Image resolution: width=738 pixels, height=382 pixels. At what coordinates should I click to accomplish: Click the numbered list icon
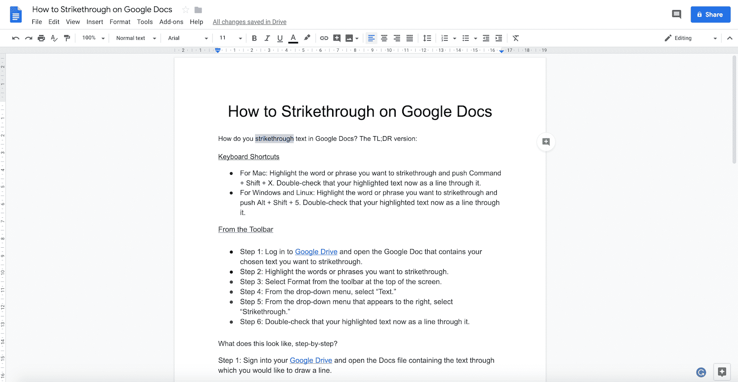[x=445, y=38]
